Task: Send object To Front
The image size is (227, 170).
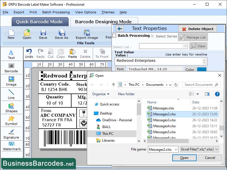Action: [x=102, y=53]
